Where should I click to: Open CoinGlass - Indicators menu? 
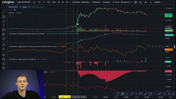pos(81,2)
